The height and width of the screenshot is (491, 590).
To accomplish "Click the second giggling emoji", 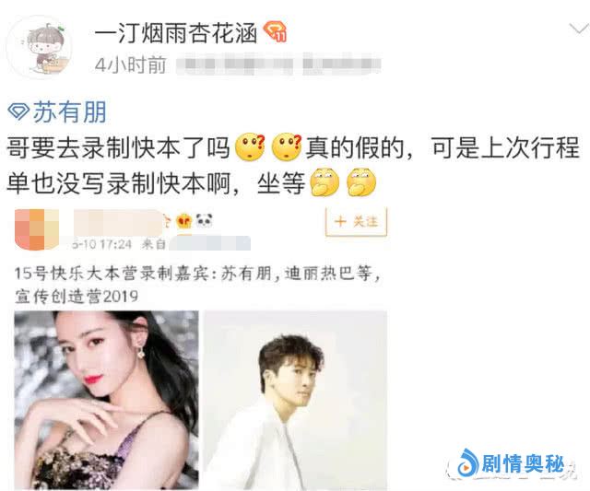I will point(360,182).
